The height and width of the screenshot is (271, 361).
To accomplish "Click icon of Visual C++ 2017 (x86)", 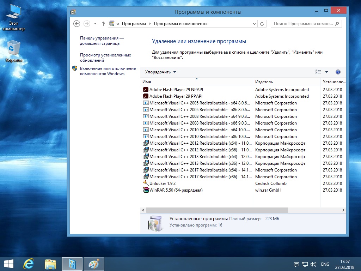I will (x=146, y=176).
